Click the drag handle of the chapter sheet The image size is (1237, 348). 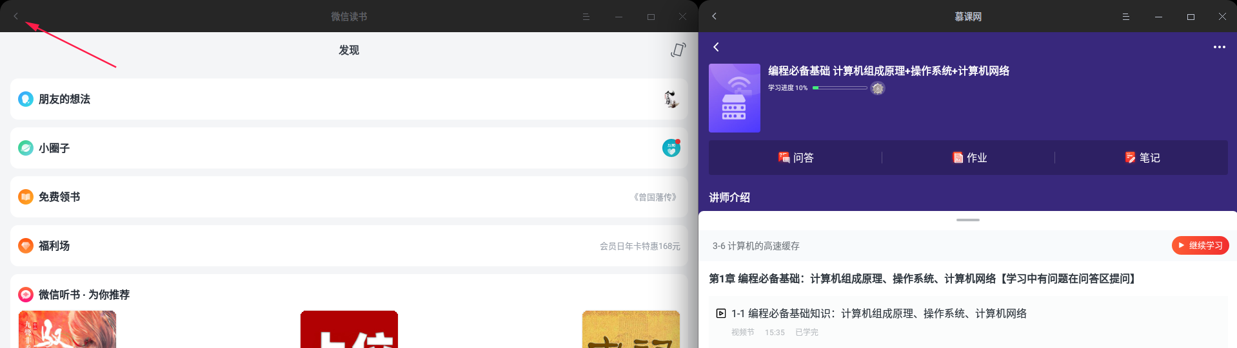[x=967, y=220]
